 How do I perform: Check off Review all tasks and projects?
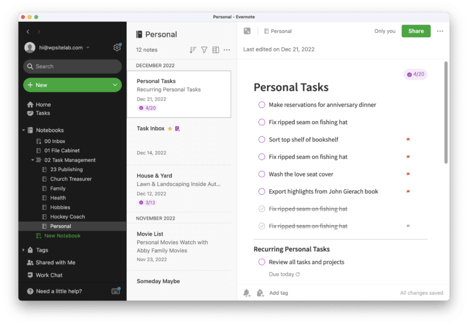[262, 262]
